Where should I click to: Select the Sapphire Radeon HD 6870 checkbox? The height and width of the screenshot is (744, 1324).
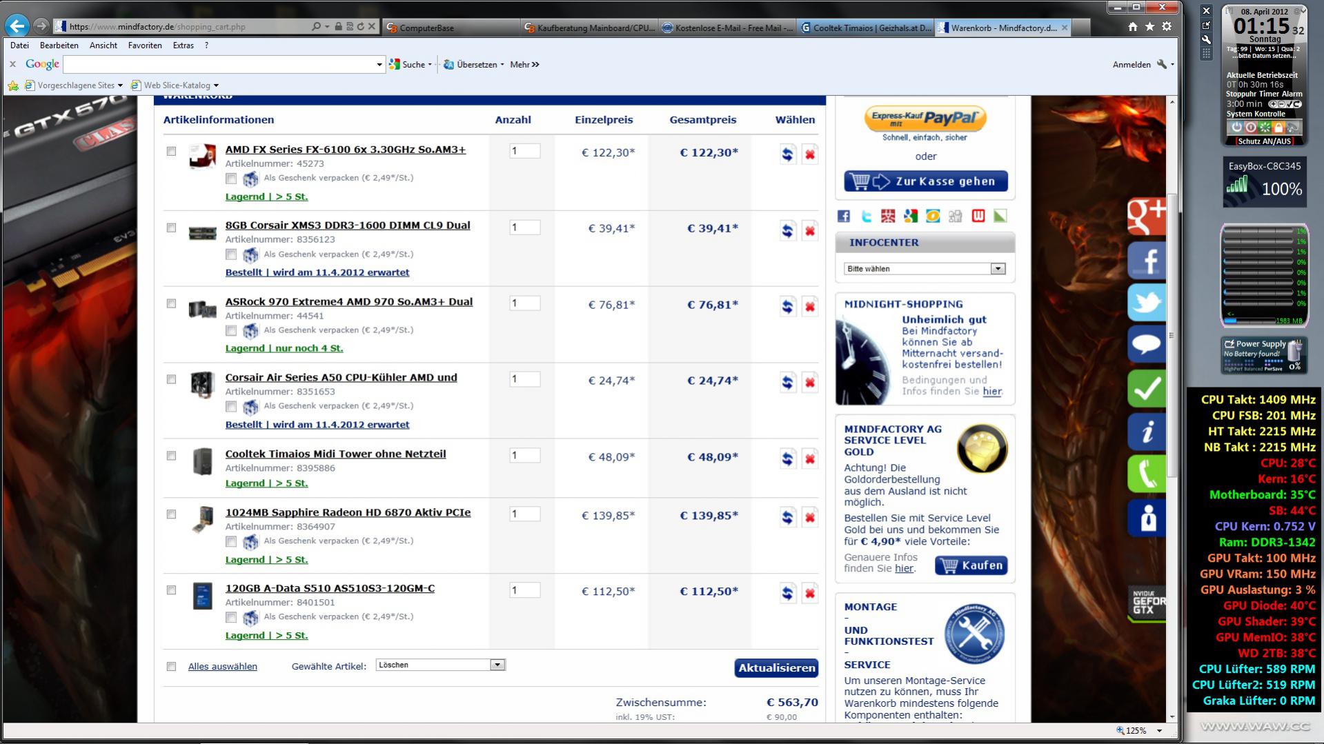pos(171,514)
